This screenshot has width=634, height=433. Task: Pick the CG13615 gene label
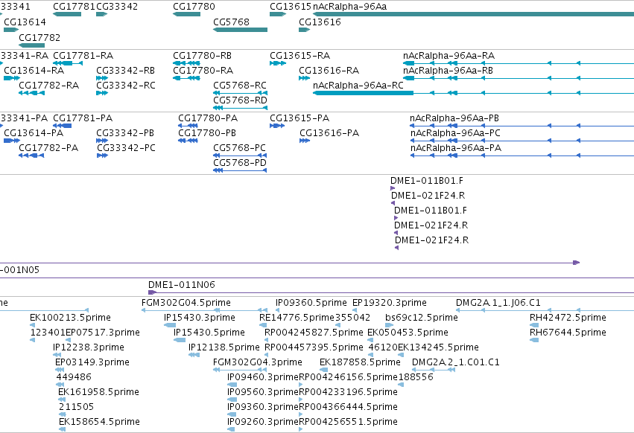pyautogui.click(x=291, y=7)
